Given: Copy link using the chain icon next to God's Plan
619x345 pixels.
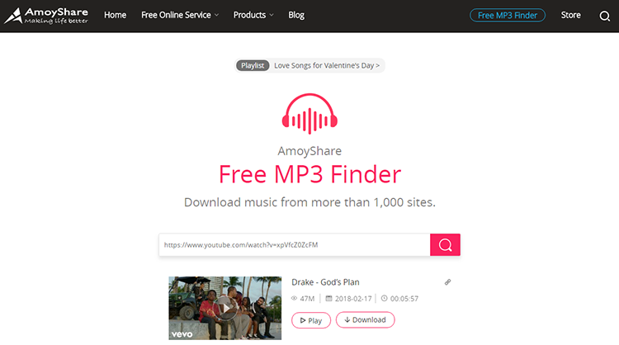Looking at the screenshot, I should 447,281.
